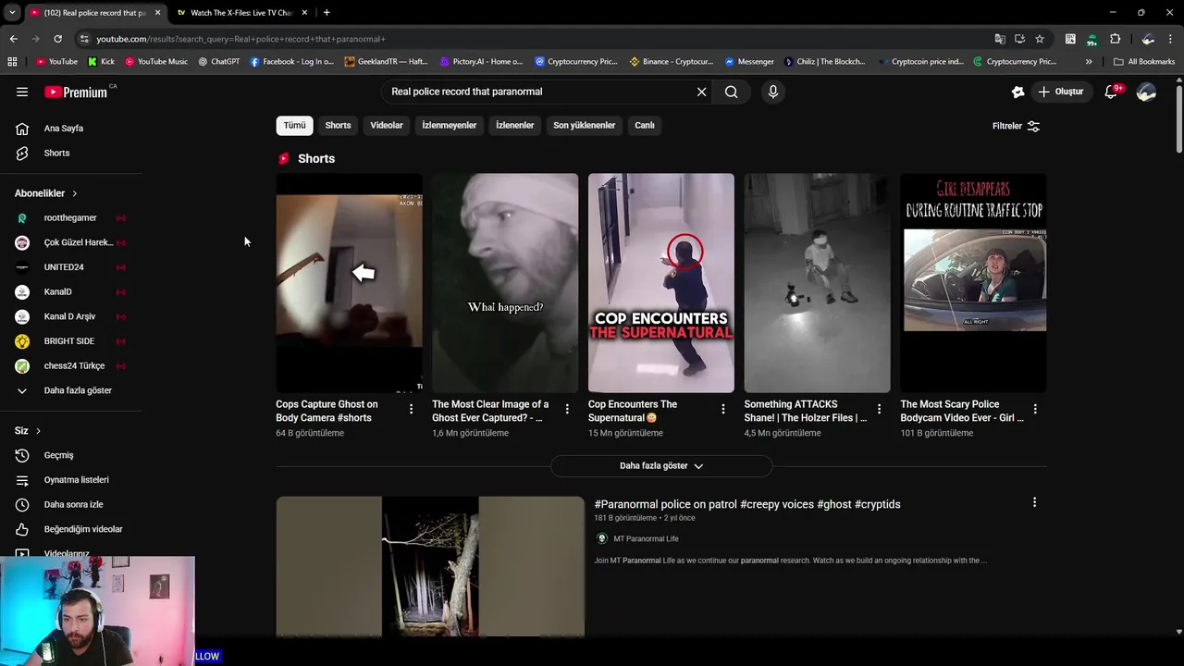
Task: Open the Messenger bookmark
Action: 749,62
